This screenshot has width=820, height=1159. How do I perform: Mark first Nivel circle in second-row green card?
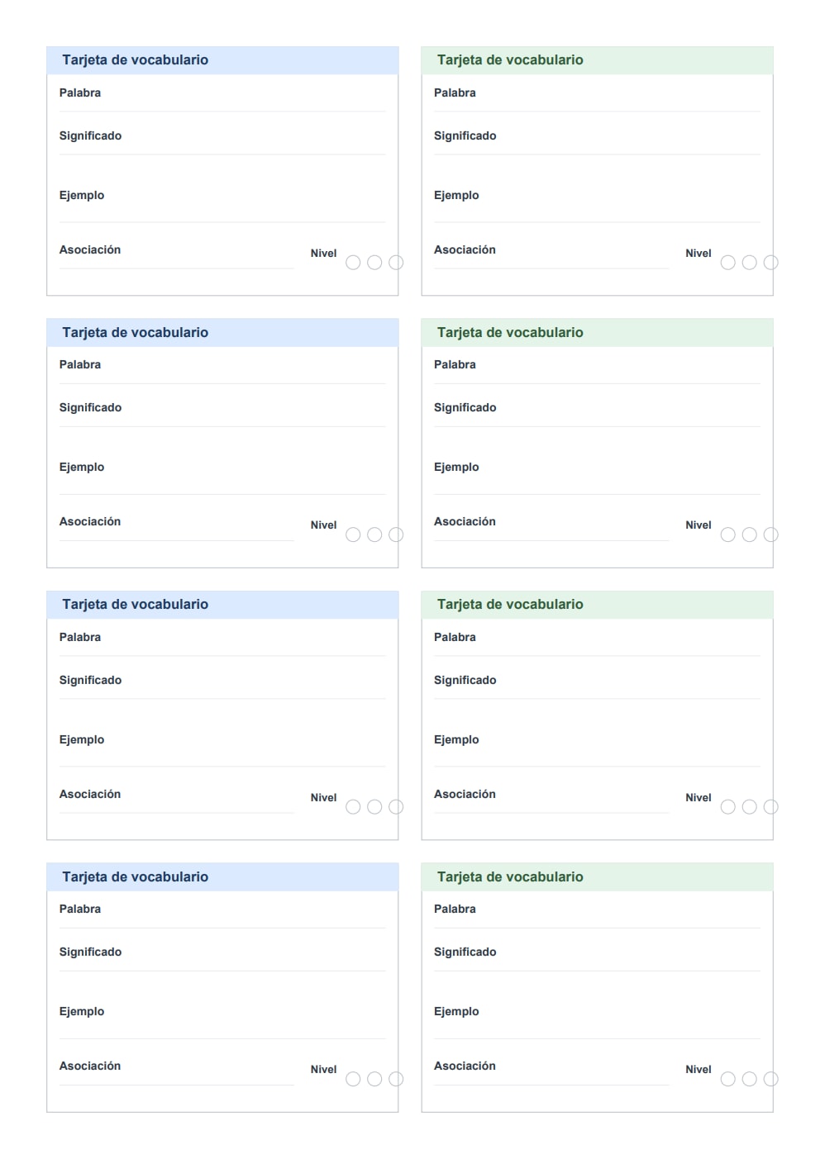pyautogui.click(x=728, y=534)
